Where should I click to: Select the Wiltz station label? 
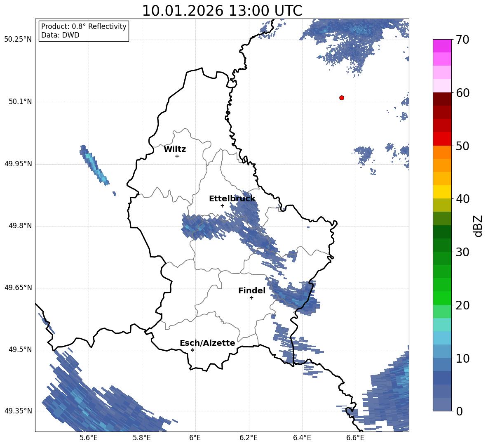175,149
